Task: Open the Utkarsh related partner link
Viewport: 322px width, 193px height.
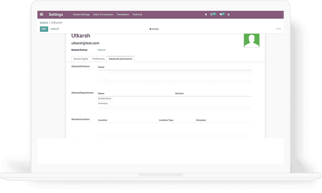Action: [101, 50]
